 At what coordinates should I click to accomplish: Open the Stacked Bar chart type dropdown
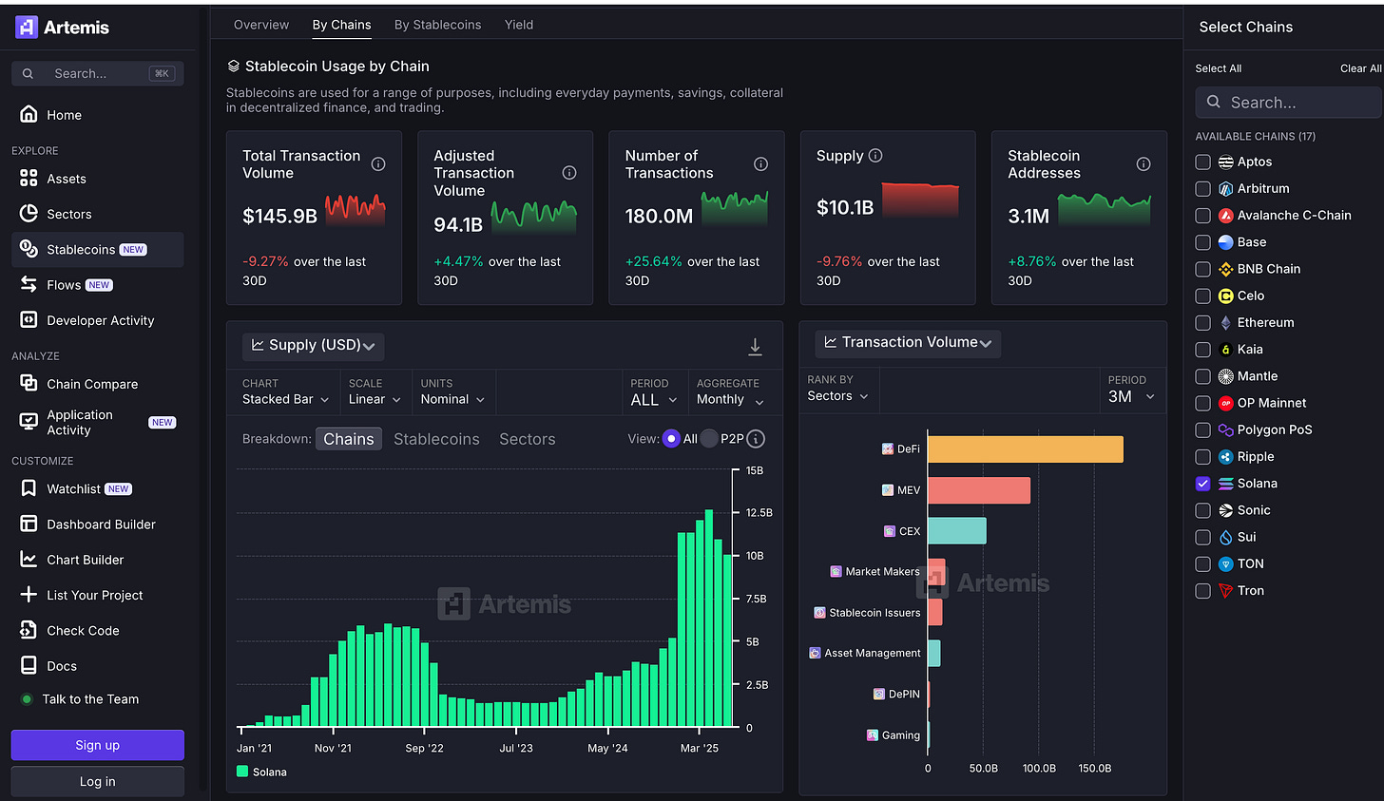(x=285, y=399)
